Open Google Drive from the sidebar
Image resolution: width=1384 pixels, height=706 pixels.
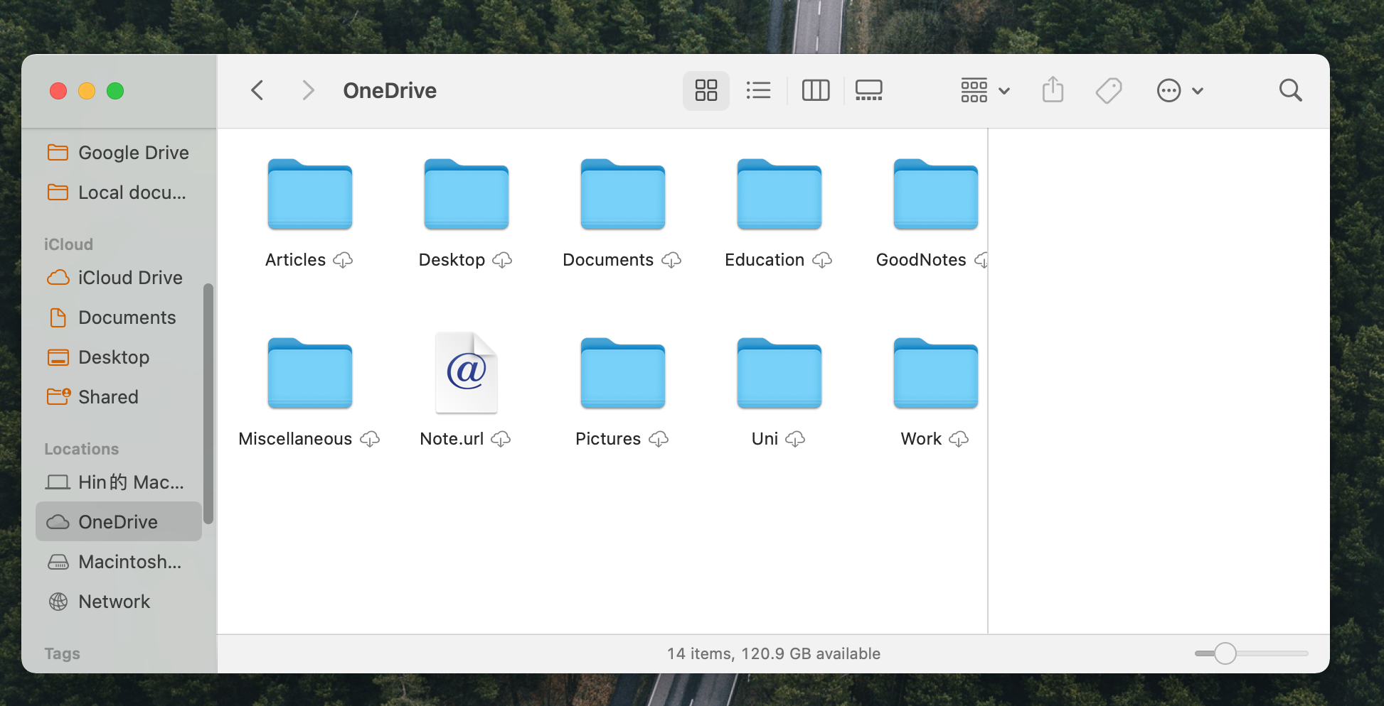133,152
